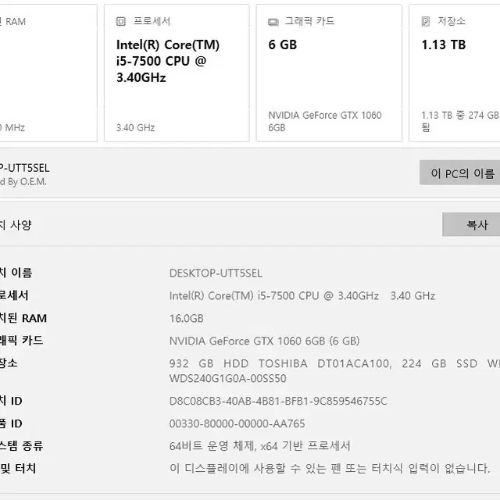Select the 16.0GB installed RAM value
The width and height of the screenshot is (500, 500).
[187, 318]
